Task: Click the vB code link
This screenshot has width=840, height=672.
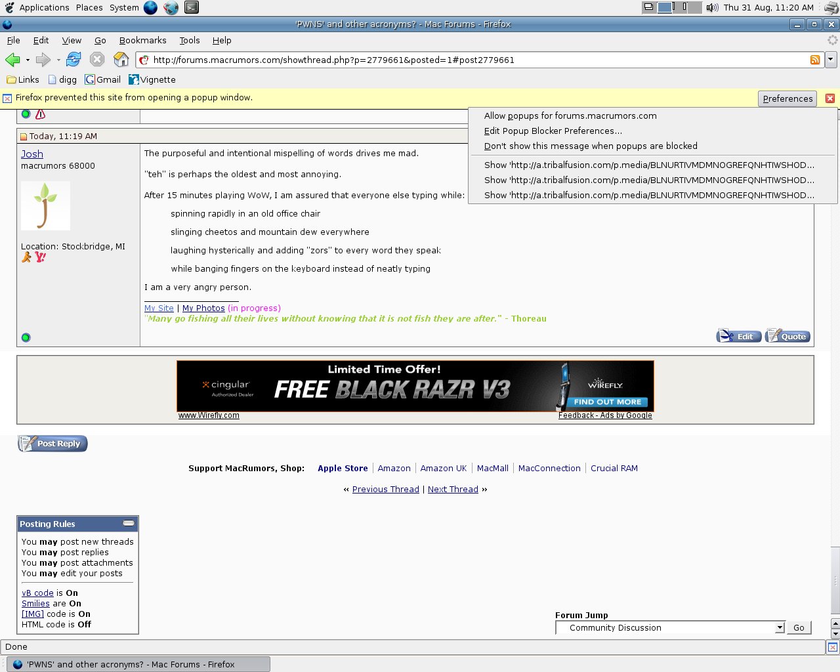Action: pyautogui.click(x=37, y=593)
